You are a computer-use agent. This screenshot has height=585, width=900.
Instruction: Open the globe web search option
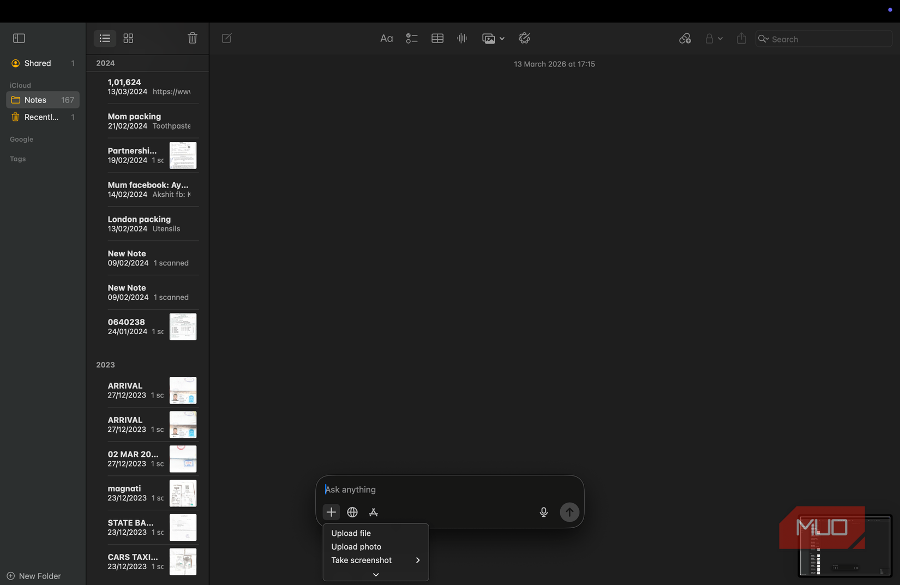point(352,512)
